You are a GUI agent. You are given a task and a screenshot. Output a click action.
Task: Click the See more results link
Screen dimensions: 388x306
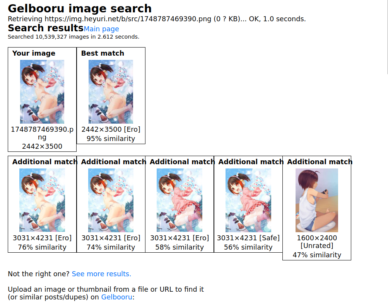pos(101,274)
